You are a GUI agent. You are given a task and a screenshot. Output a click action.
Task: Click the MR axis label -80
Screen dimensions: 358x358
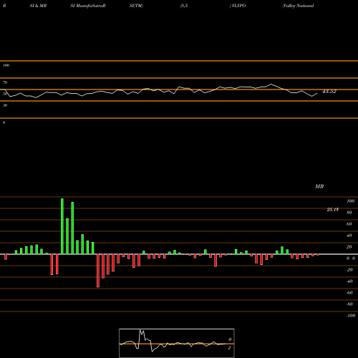(x=349, y=304)
